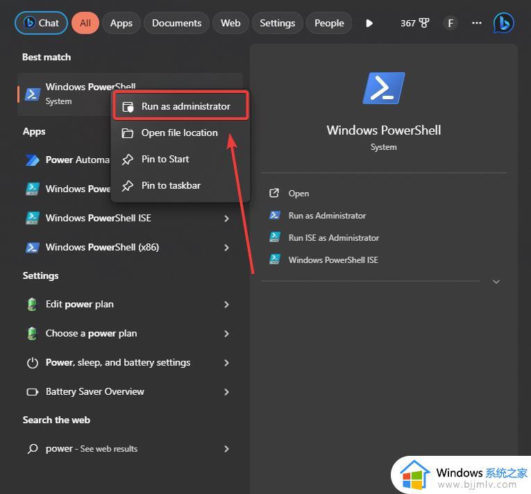Click the icon beside Run ISE as Administrator

[x=274, y=237]
